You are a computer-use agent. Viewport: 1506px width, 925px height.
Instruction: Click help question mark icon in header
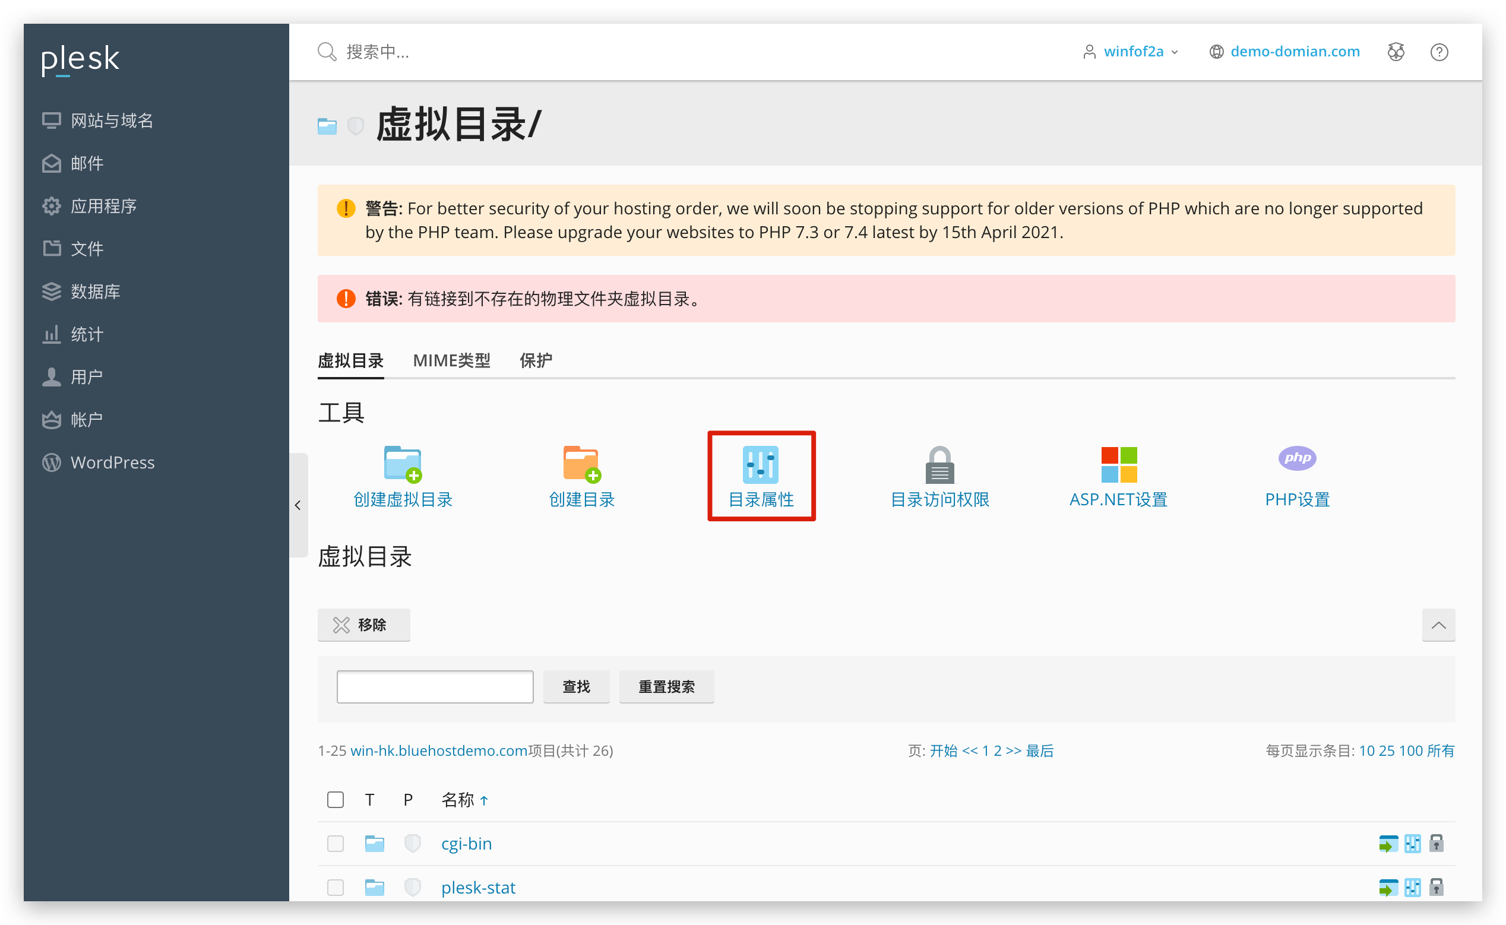point(1439,52)
